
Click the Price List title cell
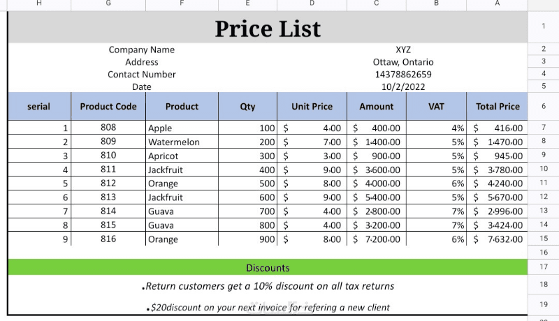click(x=268, y=29)
